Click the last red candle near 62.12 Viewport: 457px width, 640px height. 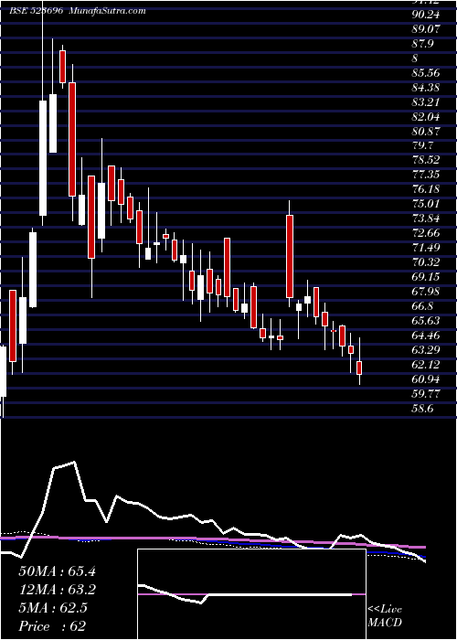(359, 368)
